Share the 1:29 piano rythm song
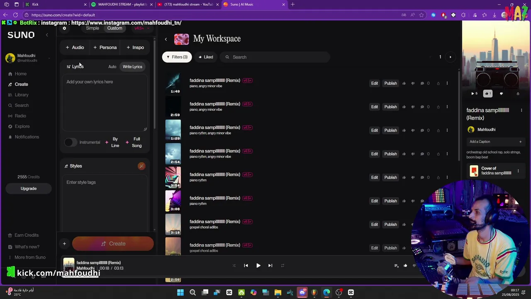Image resolution: width=531 pixels, height=299 pixels. pyautogui.click(x=438, y=130)
